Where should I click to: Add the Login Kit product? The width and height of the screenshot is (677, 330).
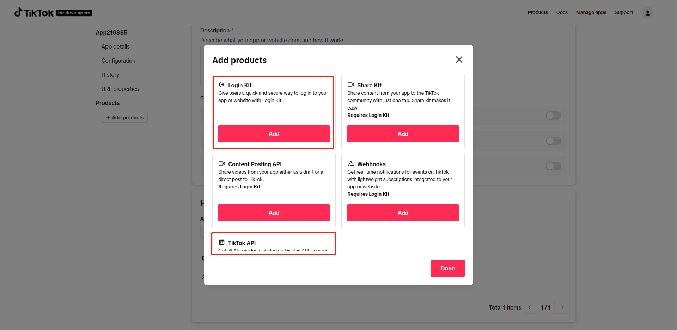tap(274, 134)
